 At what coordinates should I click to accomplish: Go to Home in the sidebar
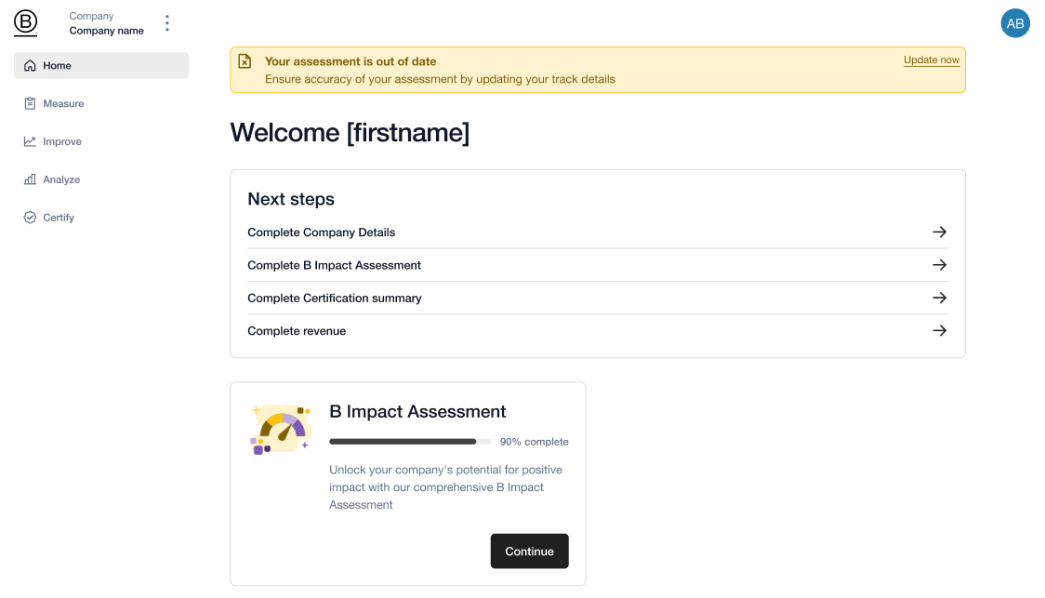pos(101,65)
